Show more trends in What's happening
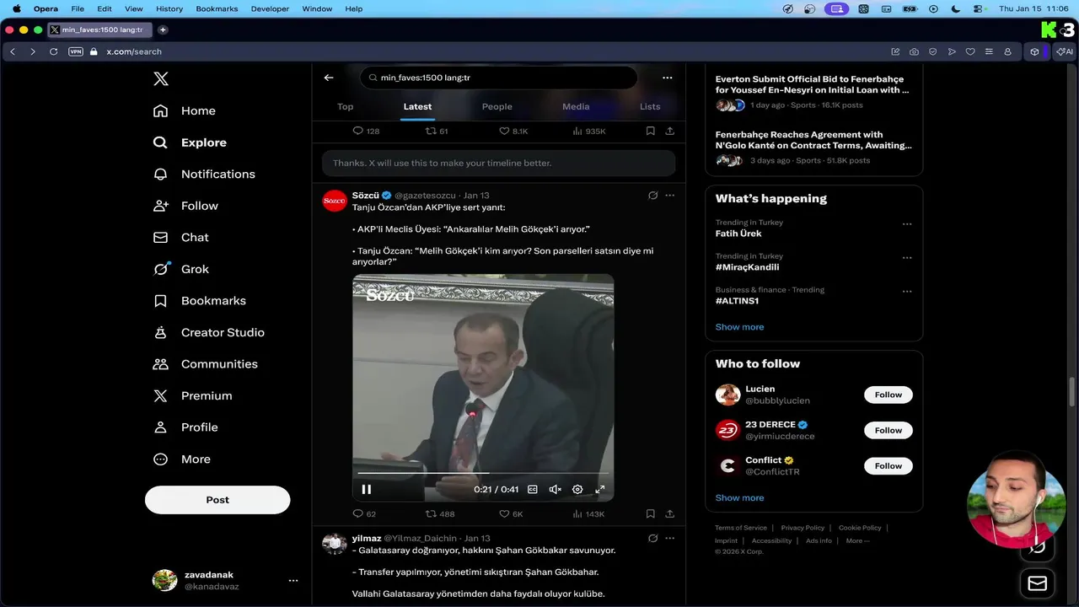The width and height of the screenshot is (1079, 607). pyautogui.click(x=739, y=327)
